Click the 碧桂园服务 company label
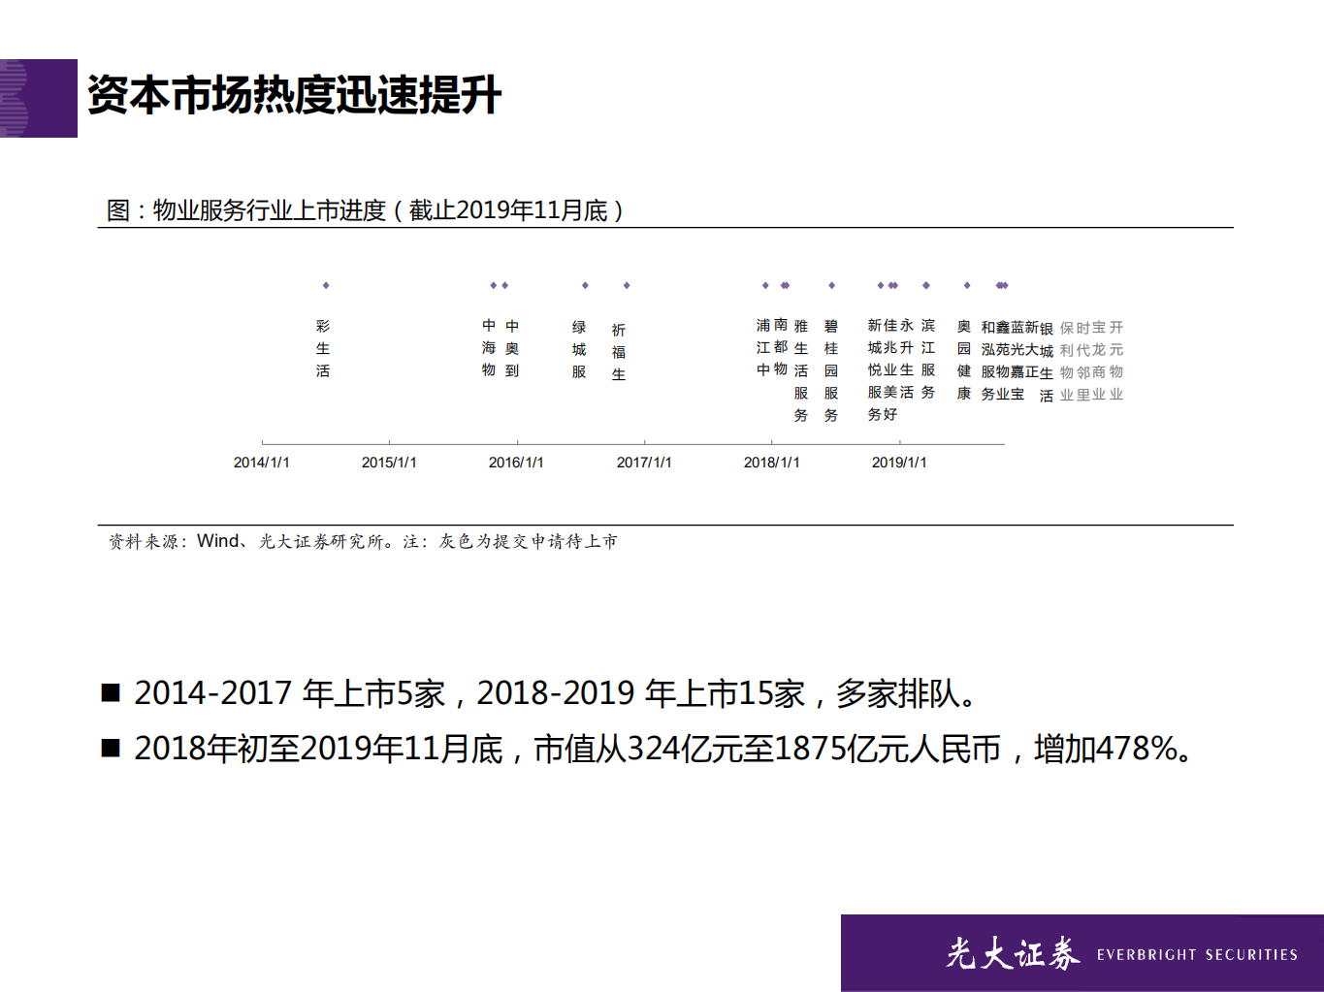This screenshot has width=1324, height=992. click(x=830, y=368)
